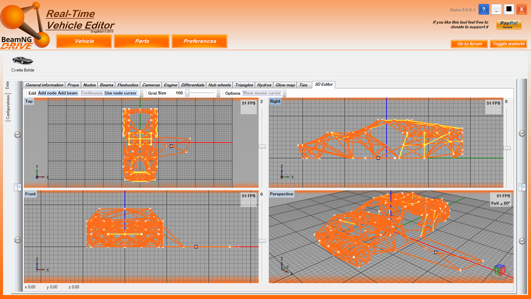Click the Parts button
The image size is (531, 299).
[142, 41]
